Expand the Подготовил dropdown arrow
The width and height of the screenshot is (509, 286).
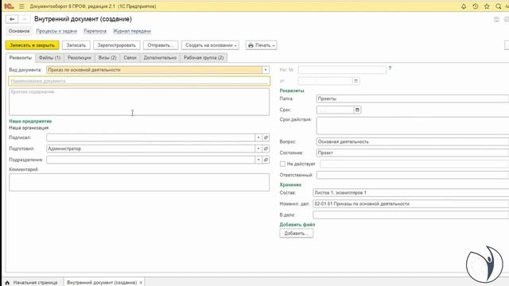tap(258, 149)
